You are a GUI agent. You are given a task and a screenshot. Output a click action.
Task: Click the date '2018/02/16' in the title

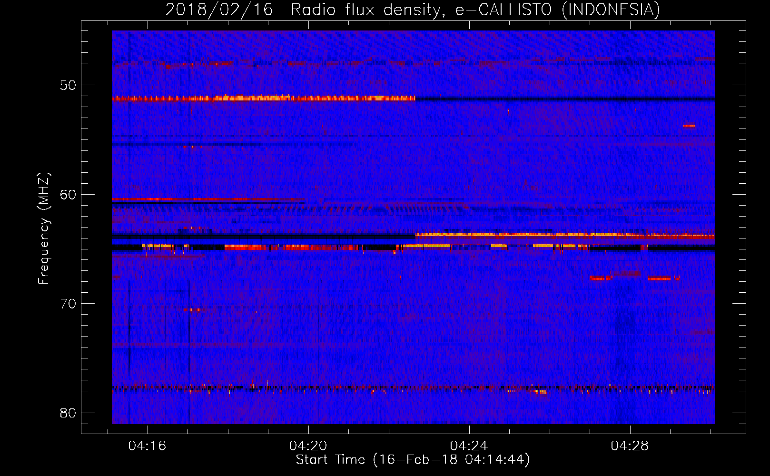[219, 10]
